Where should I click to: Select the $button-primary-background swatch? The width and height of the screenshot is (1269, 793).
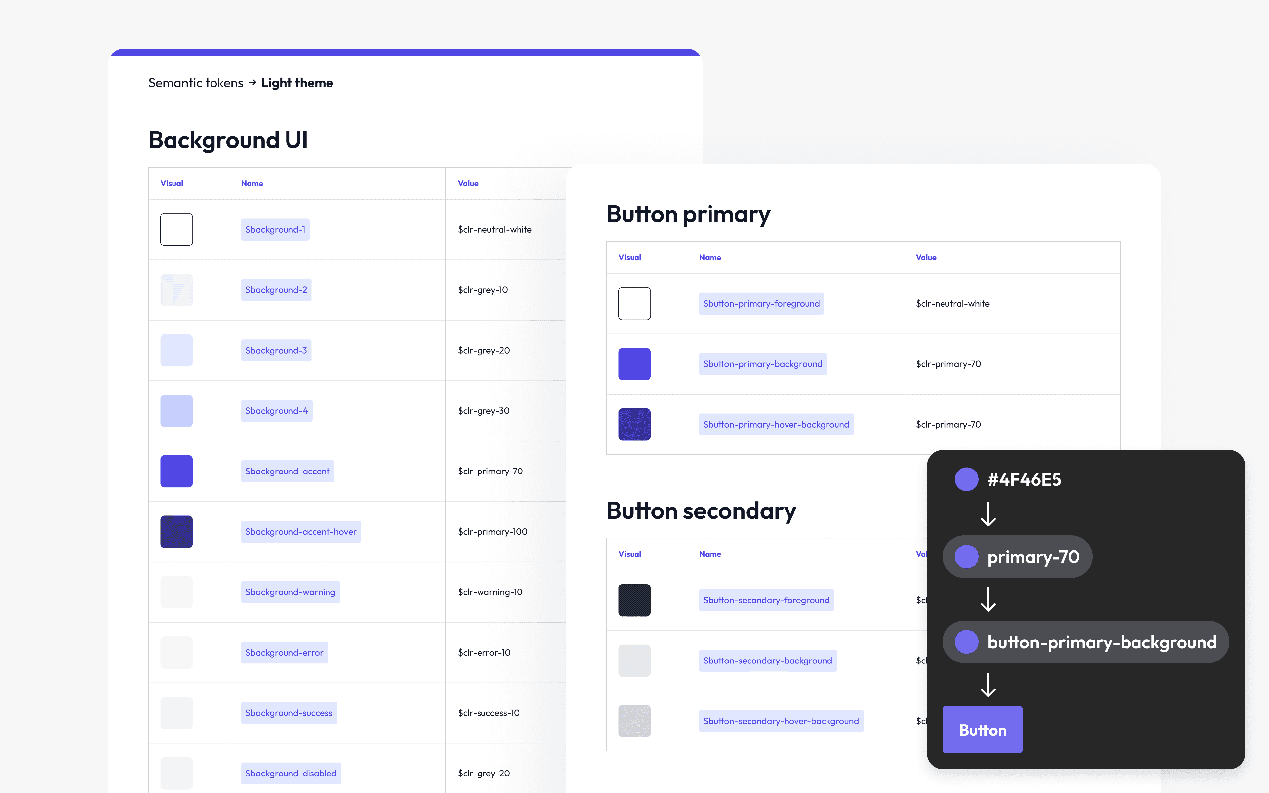pos(634,363)
